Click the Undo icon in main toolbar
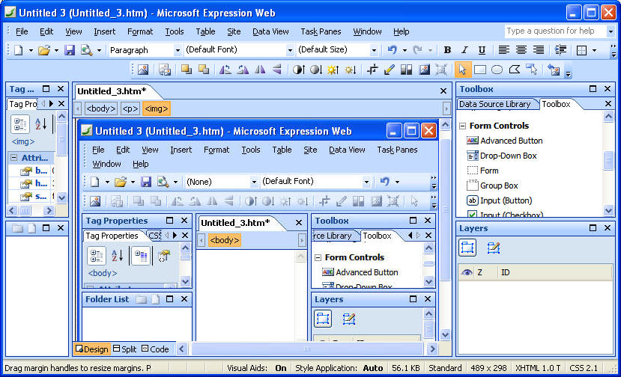Viewport: 621px width, 377px height. pos(392,50)
